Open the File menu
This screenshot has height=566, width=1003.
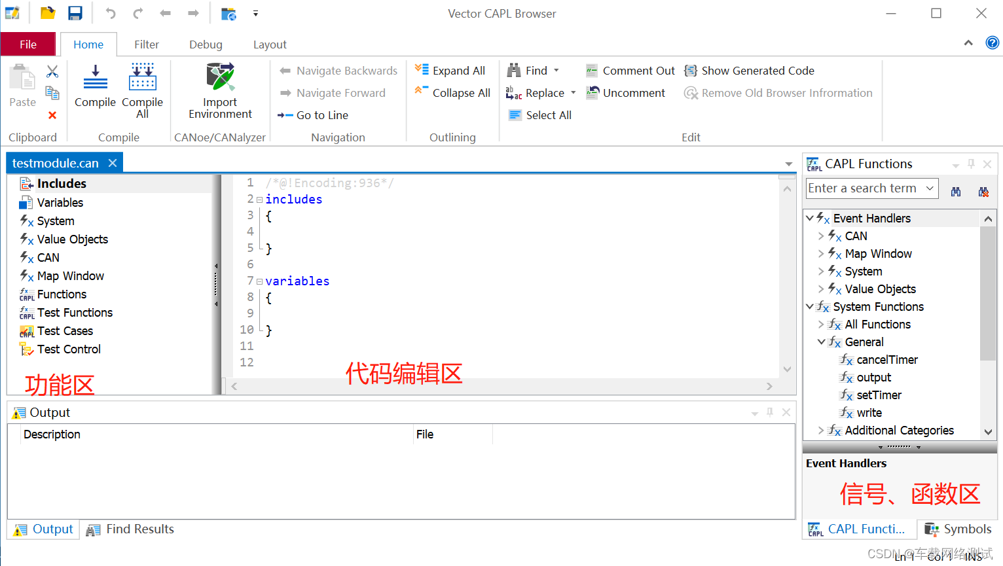click(x=28, y=44)
